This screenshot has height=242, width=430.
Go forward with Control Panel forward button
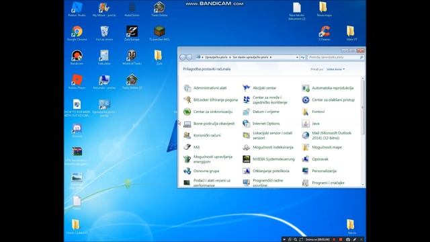point(189,57)
